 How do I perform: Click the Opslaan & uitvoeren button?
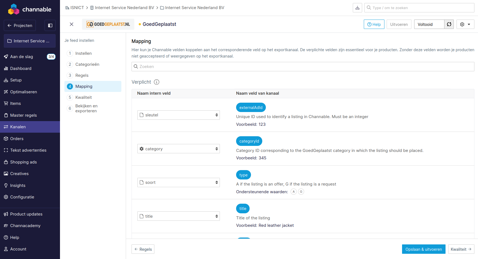424,249
